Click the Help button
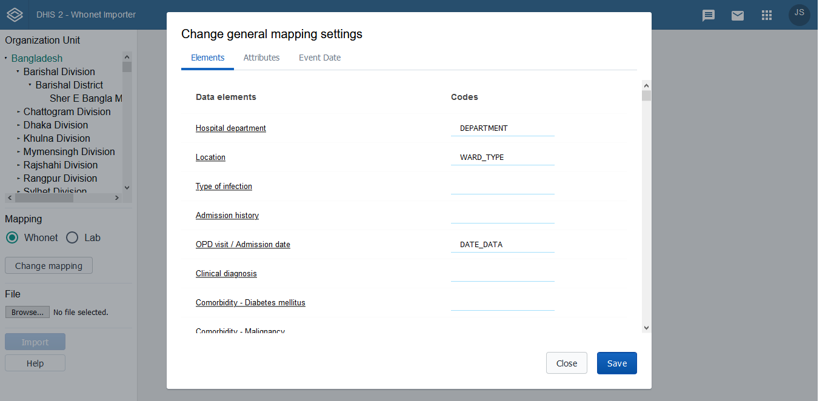This screenshot has height=401, width=828. (x=35, y=363)
